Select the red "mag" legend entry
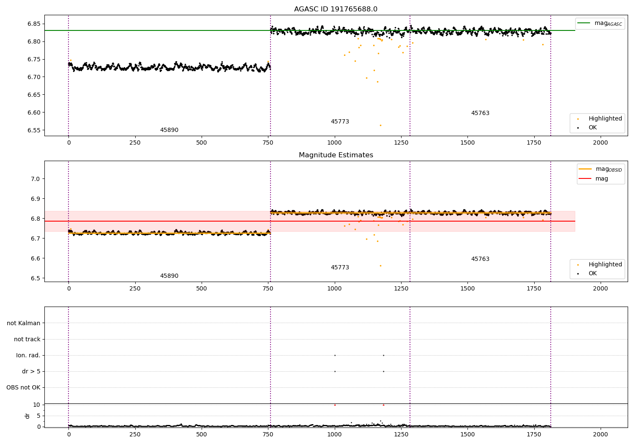Screen dimensions: 634x444 (593, 178)
